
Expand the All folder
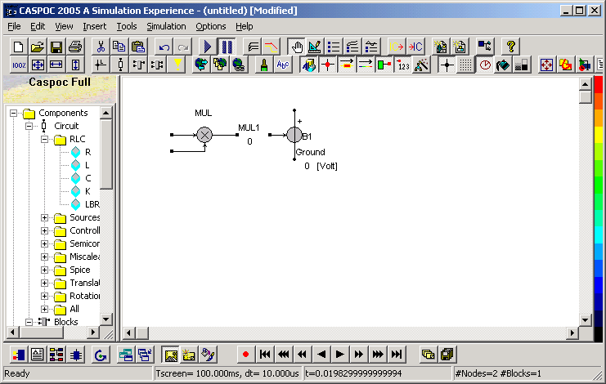point(44,310)
